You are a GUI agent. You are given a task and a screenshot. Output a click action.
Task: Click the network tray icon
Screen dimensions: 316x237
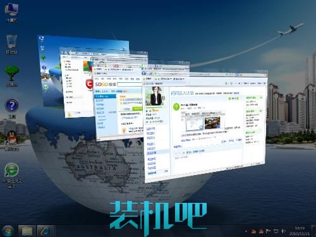pyautogui.click(x=276, y=231)
